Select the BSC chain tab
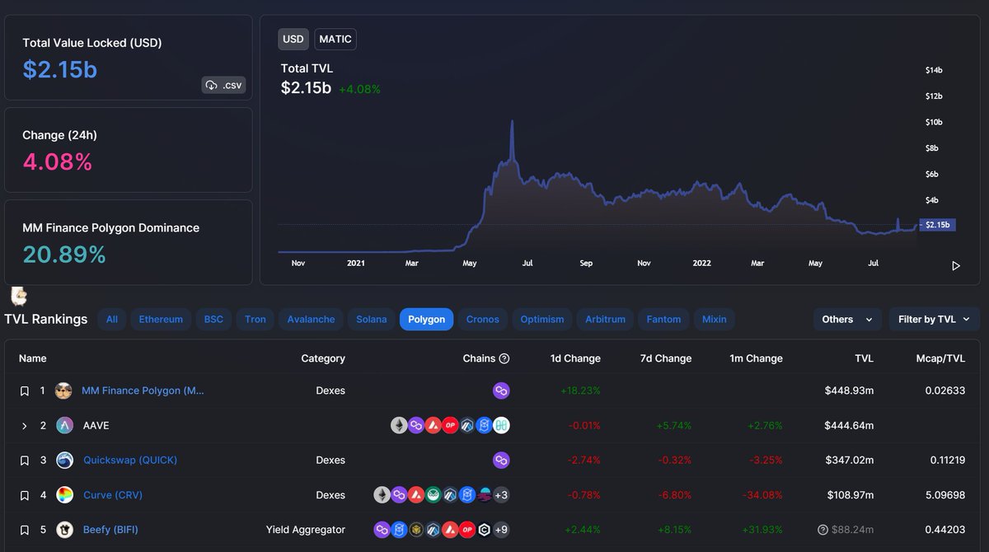The image size is (989, 552). tap(213, 319)
